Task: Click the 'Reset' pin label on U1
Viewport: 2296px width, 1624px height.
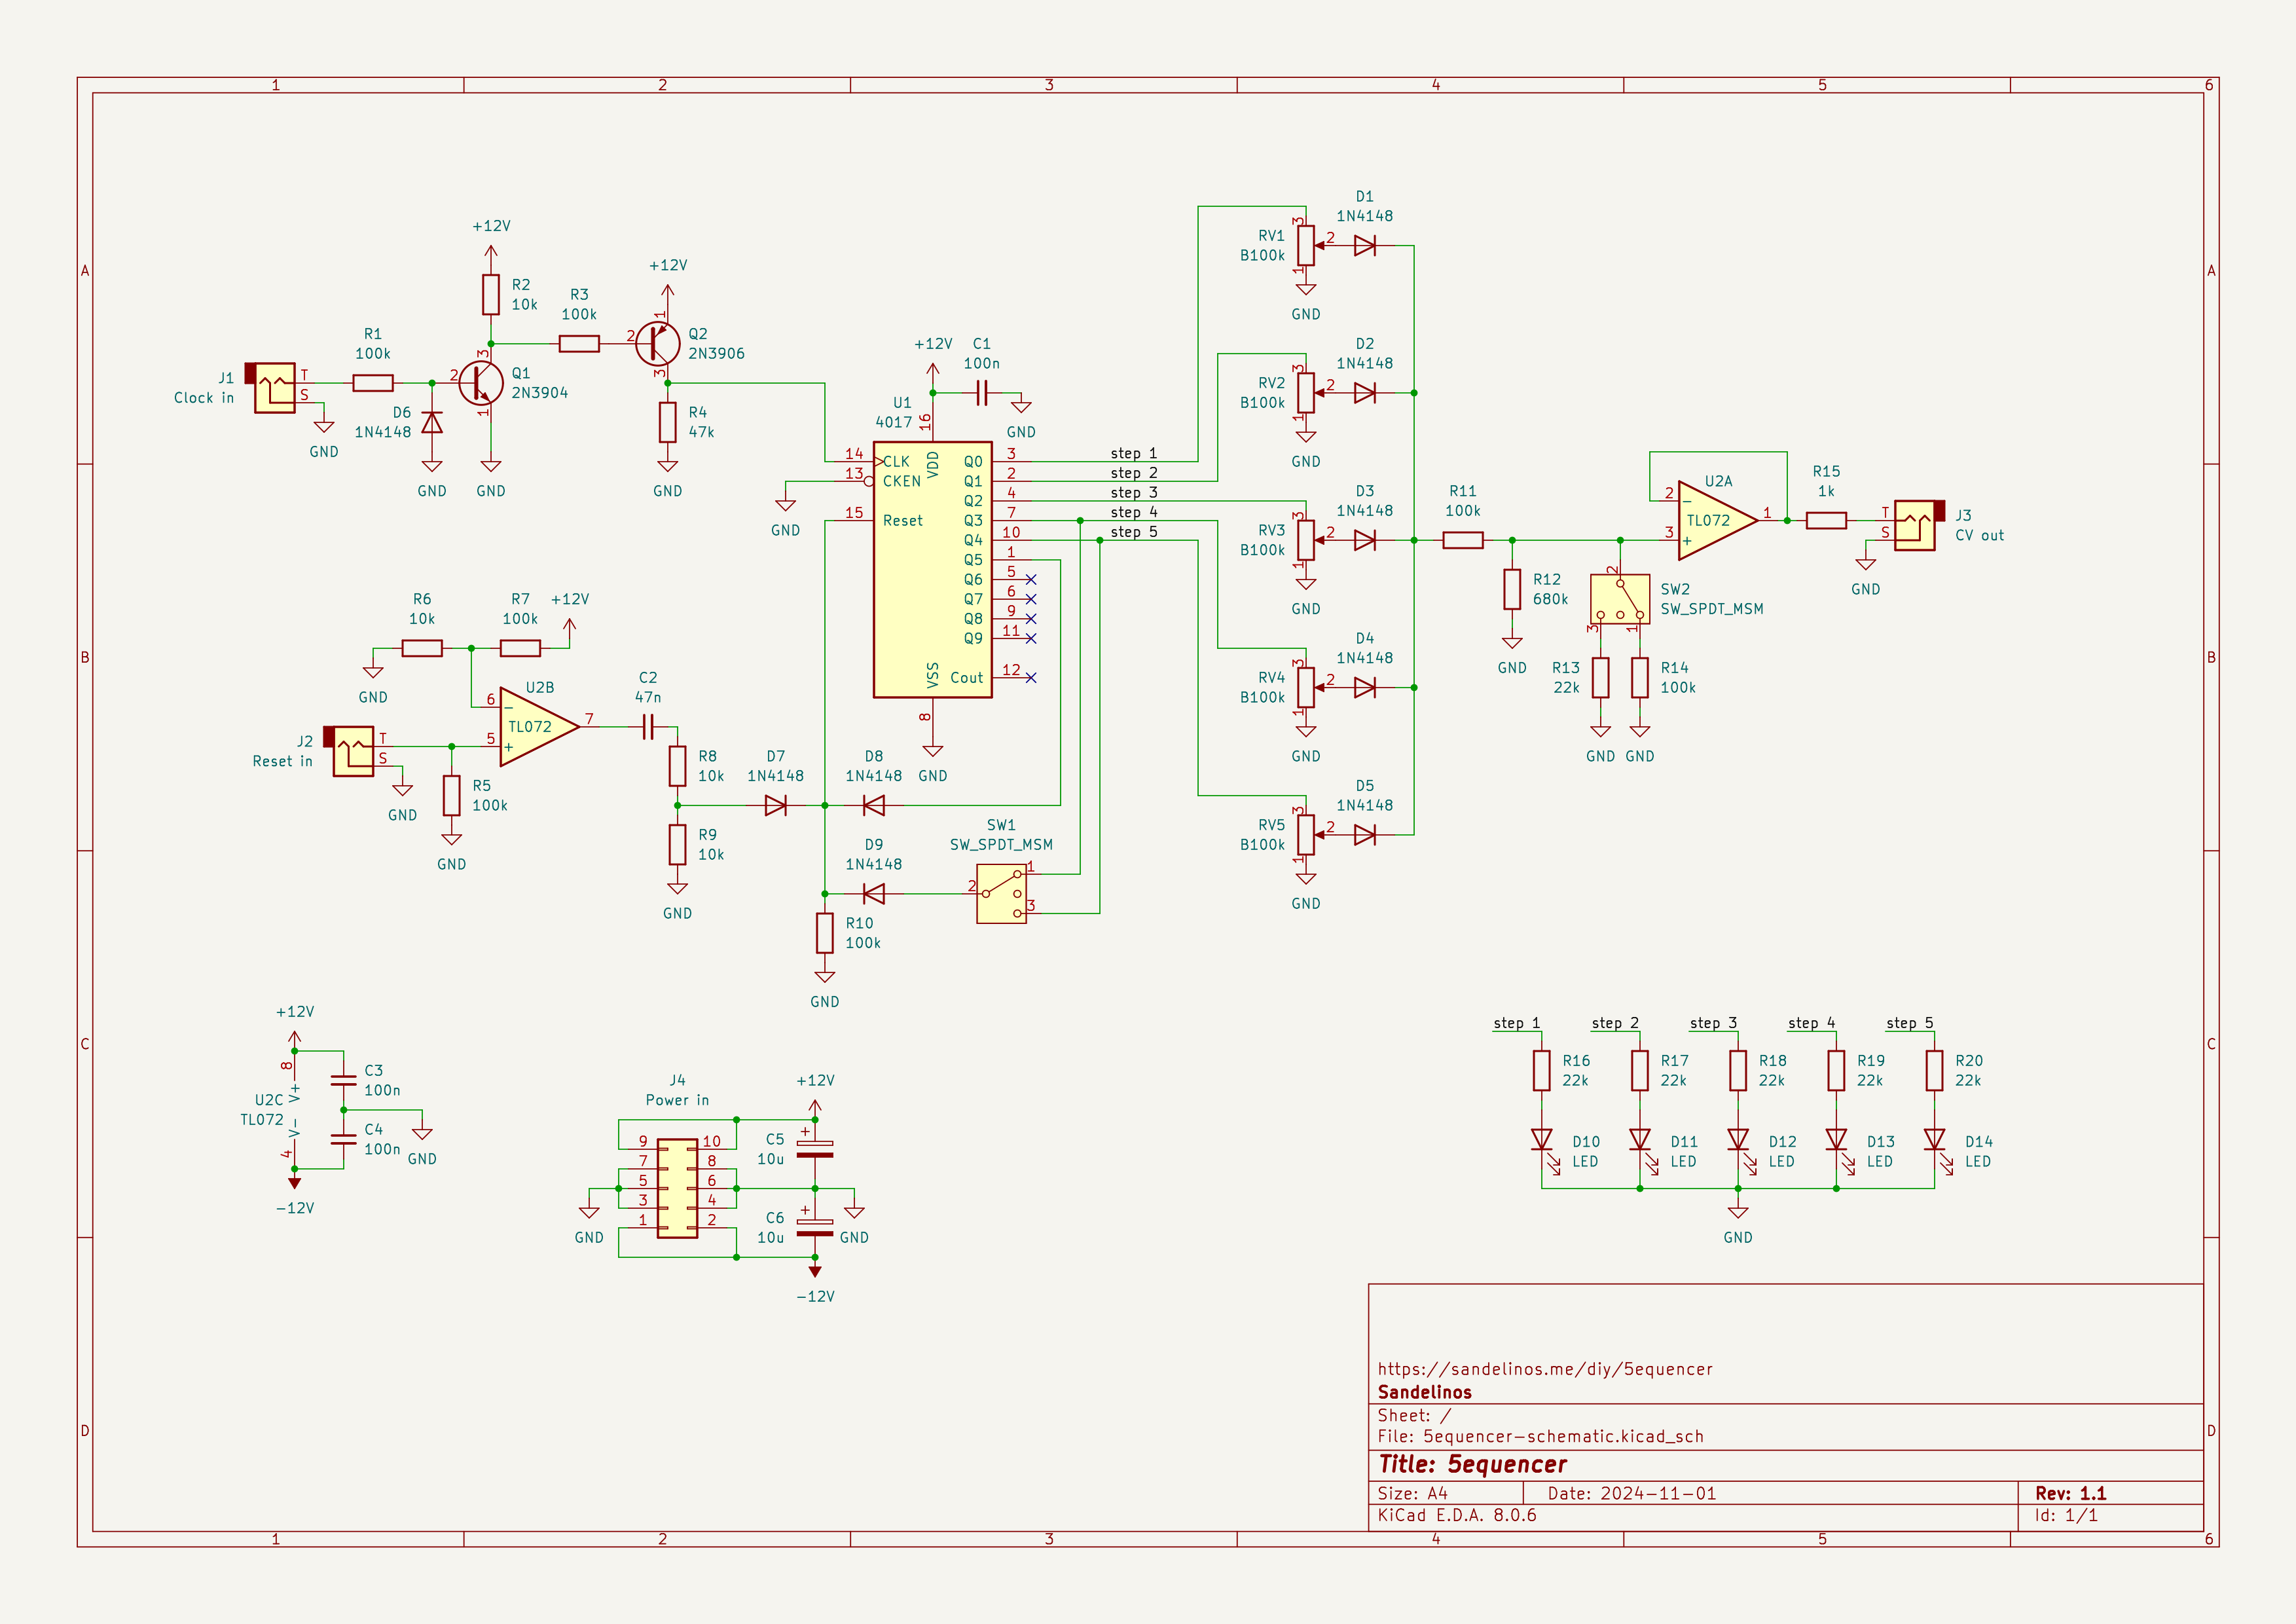Action: coord(902,521)
